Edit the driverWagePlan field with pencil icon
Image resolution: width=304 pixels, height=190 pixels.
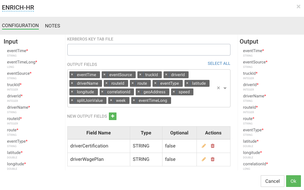click(x=204, y=159)
